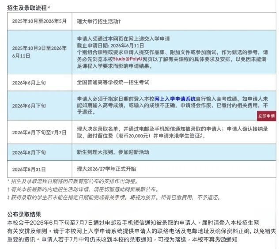Image resolution: width=279 pixels, height=250 pixels.
Task: Click the 公布录取结果 heading
Action: pyautogui.click(x=24, y=214)
